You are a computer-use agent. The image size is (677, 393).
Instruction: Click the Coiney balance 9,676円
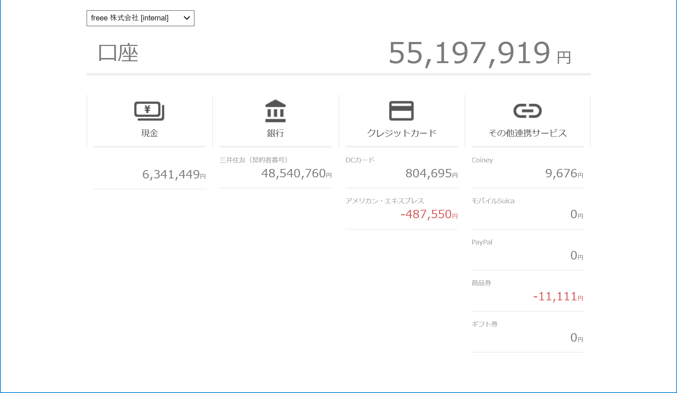point(564,173)
